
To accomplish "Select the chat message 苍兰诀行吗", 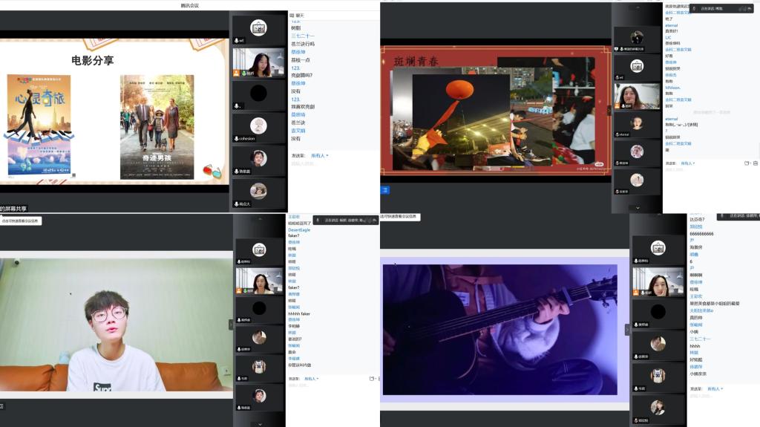I will tap(303, 44).
